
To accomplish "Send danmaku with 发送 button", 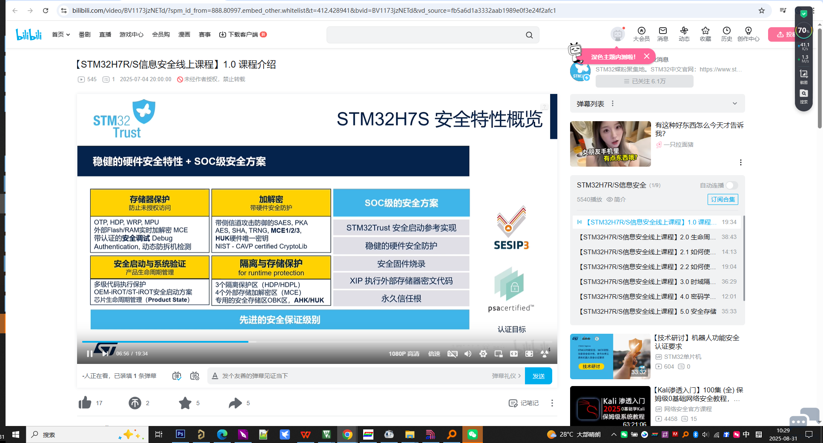I will point(539,376).
